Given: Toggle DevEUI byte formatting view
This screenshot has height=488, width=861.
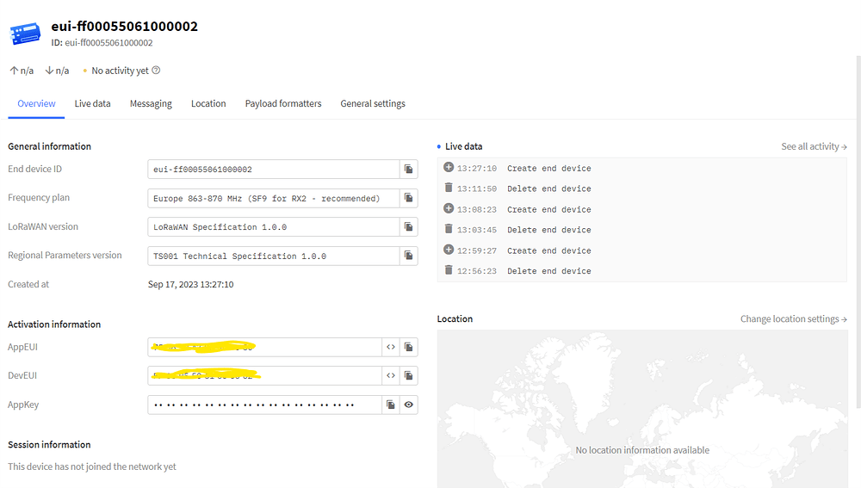Looking at the screenshot, I should tap(391, 376).
